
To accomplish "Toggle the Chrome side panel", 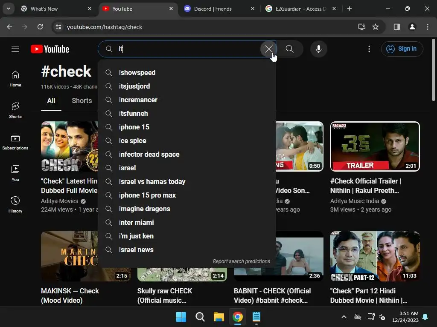I will pos(397,27).
